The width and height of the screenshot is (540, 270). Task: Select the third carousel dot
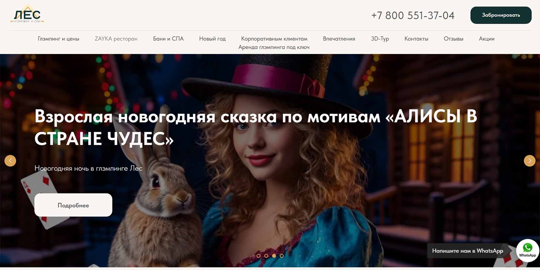point(274,256)
